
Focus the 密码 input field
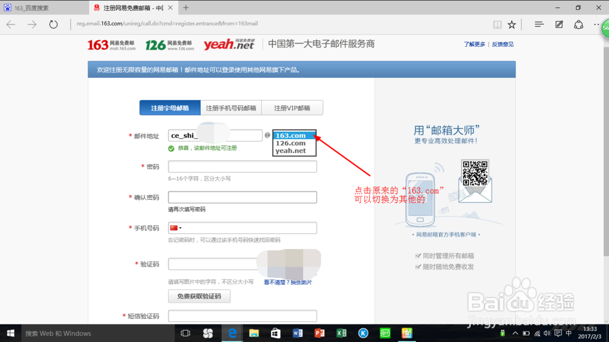(x=242, y=166)
